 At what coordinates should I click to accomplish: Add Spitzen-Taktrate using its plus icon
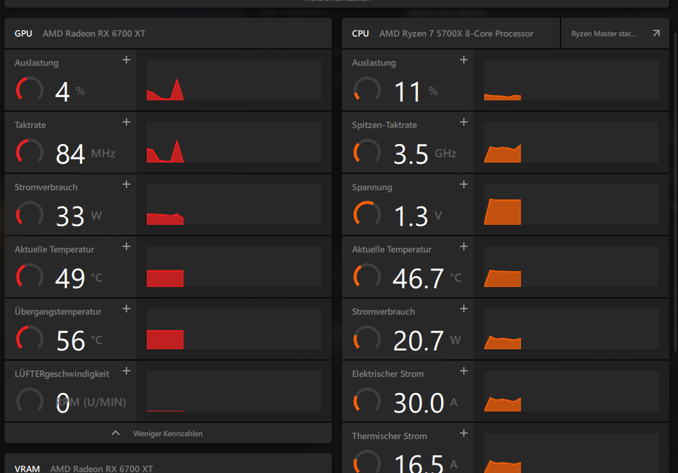pyautogui.click(x=463, y=122)
